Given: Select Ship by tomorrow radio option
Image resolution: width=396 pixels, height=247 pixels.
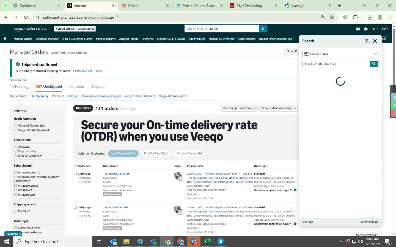Looking at the screenshot, I should pos(16,156).
